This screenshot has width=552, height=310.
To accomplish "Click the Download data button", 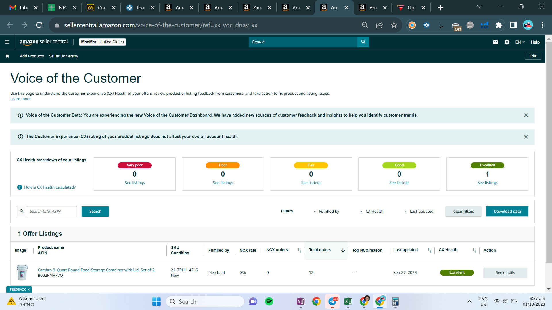I will 507,212.
